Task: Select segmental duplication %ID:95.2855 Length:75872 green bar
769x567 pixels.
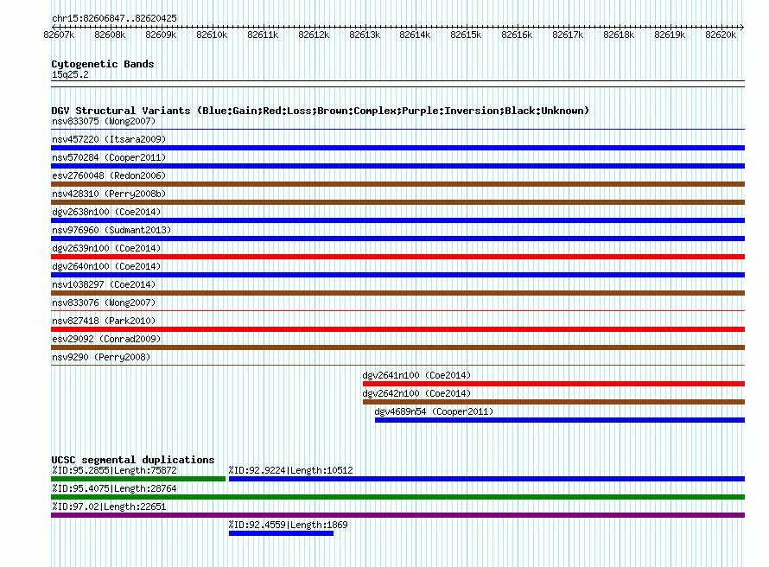Action: 138,479
